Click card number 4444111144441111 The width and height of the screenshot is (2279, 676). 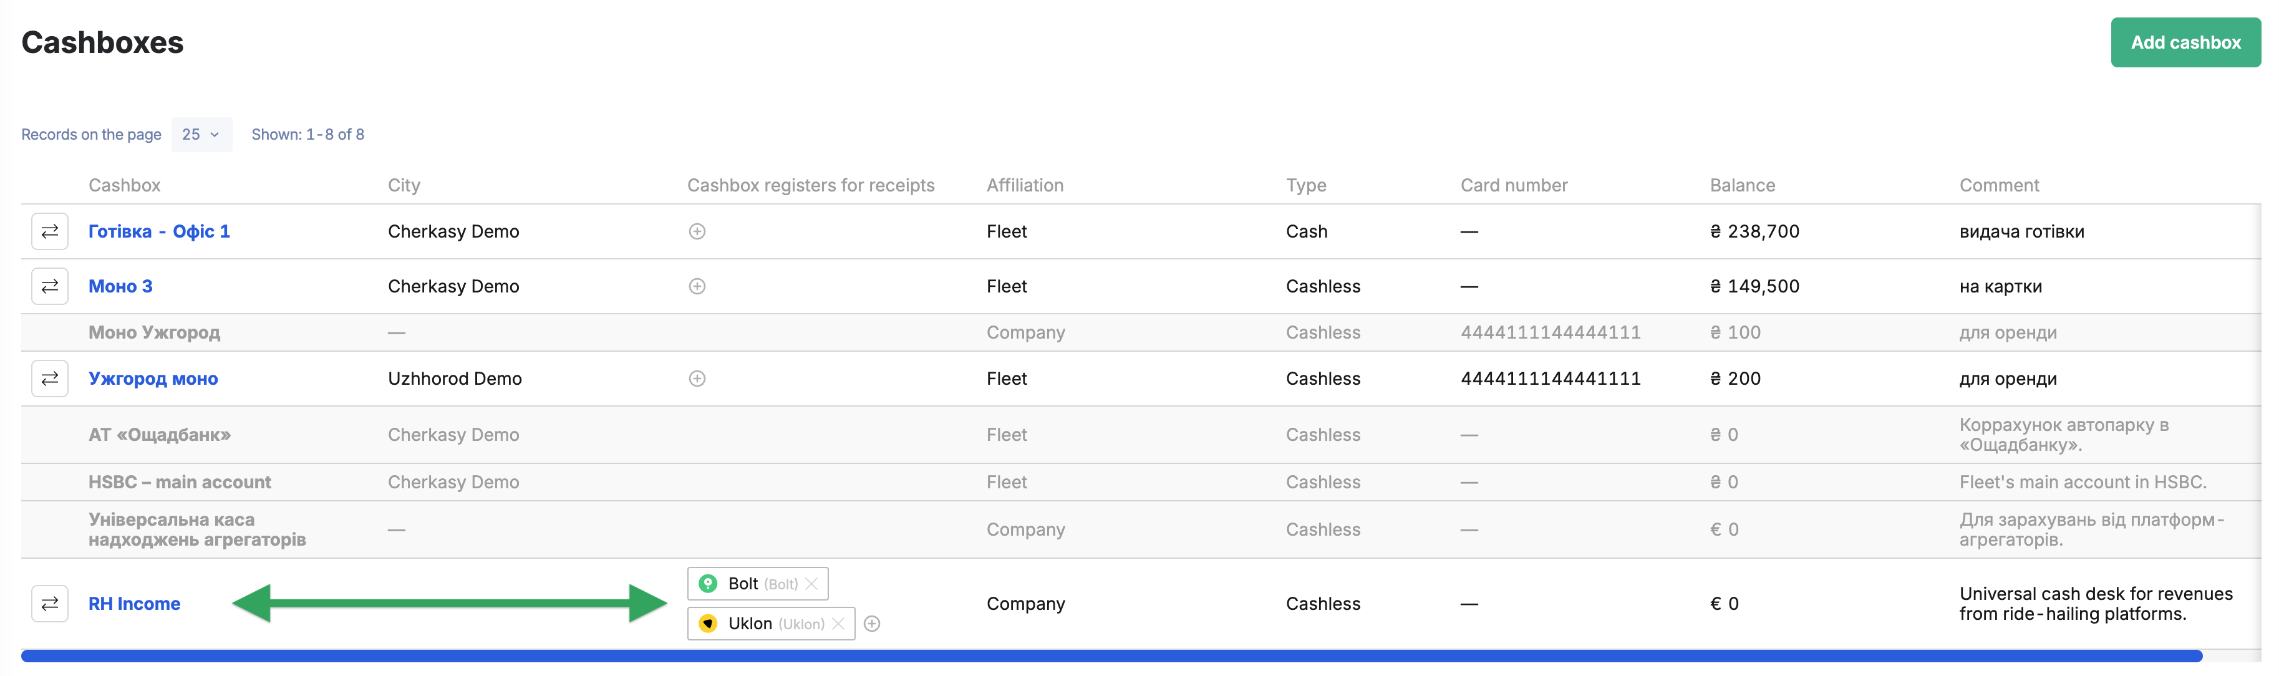1550,379
